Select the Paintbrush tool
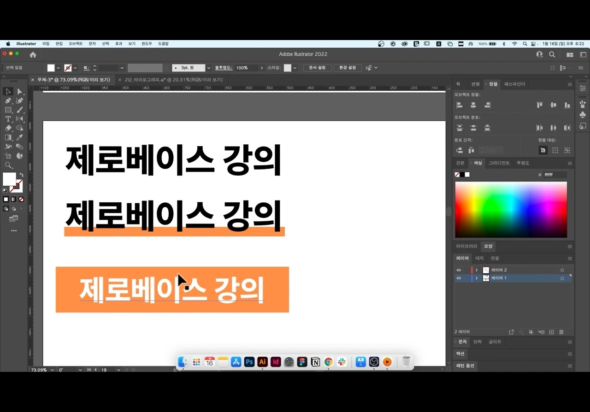The image size is (590, 412). 20,110
